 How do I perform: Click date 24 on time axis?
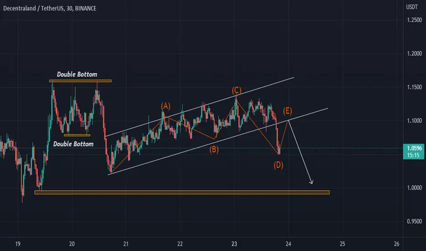[288, 244]
